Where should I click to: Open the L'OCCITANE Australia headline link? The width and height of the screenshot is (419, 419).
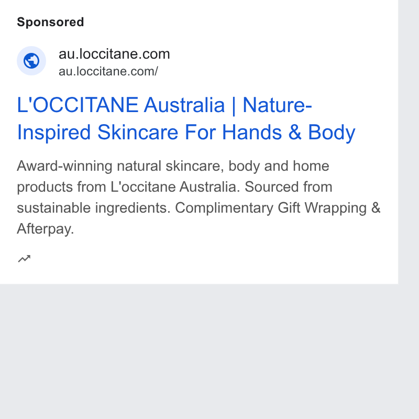tap(186, 119)
